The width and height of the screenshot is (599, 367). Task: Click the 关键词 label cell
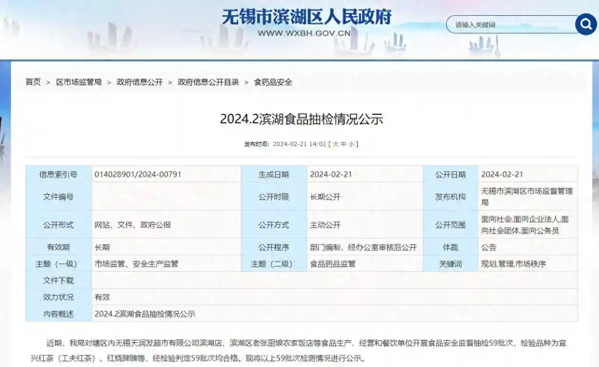pyautogui.click(x=450, y=264)
